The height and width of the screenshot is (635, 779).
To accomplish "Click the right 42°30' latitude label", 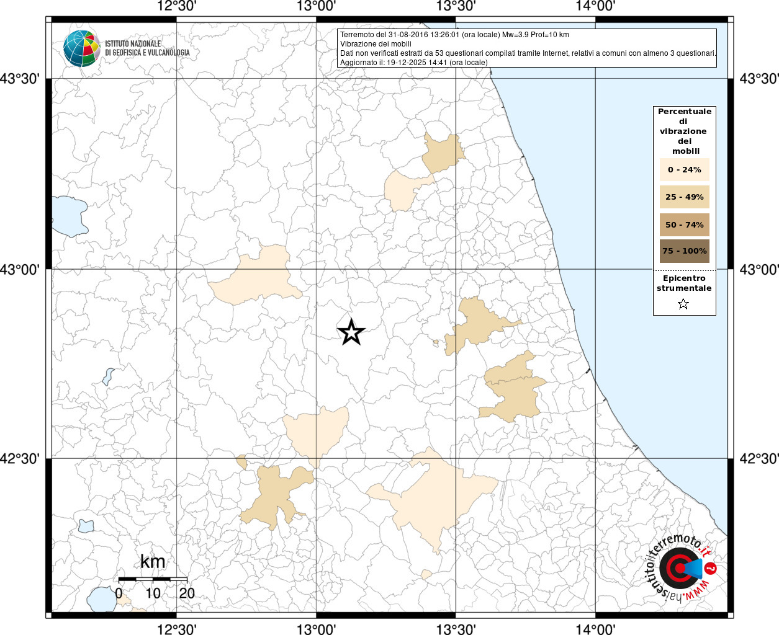I will tap(759, 459).
